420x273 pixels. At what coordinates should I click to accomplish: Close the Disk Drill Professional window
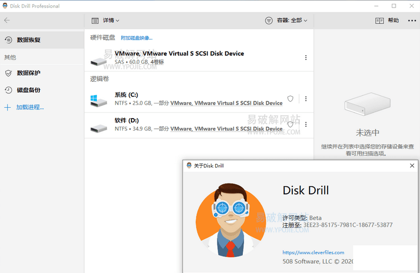pos(412,6)
